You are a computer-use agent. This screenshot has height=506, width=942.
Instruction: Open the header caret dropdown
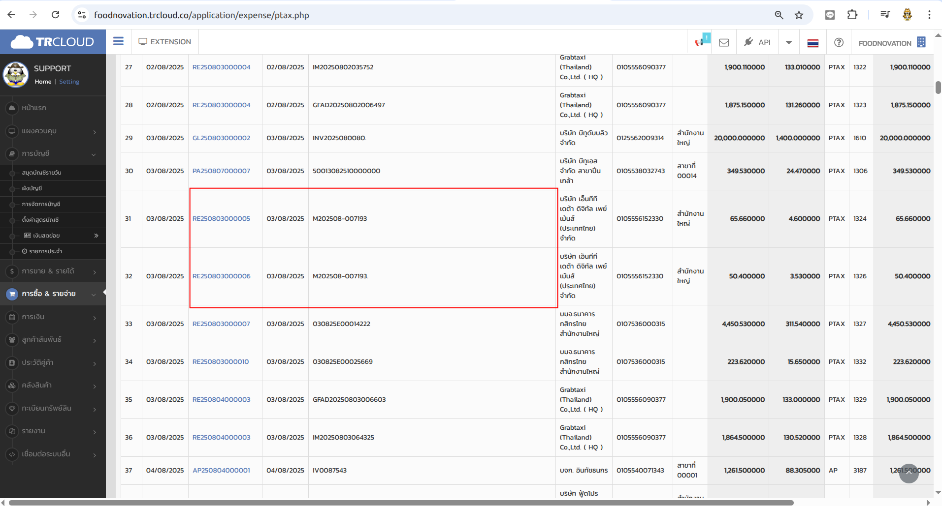tap(789, 42)
